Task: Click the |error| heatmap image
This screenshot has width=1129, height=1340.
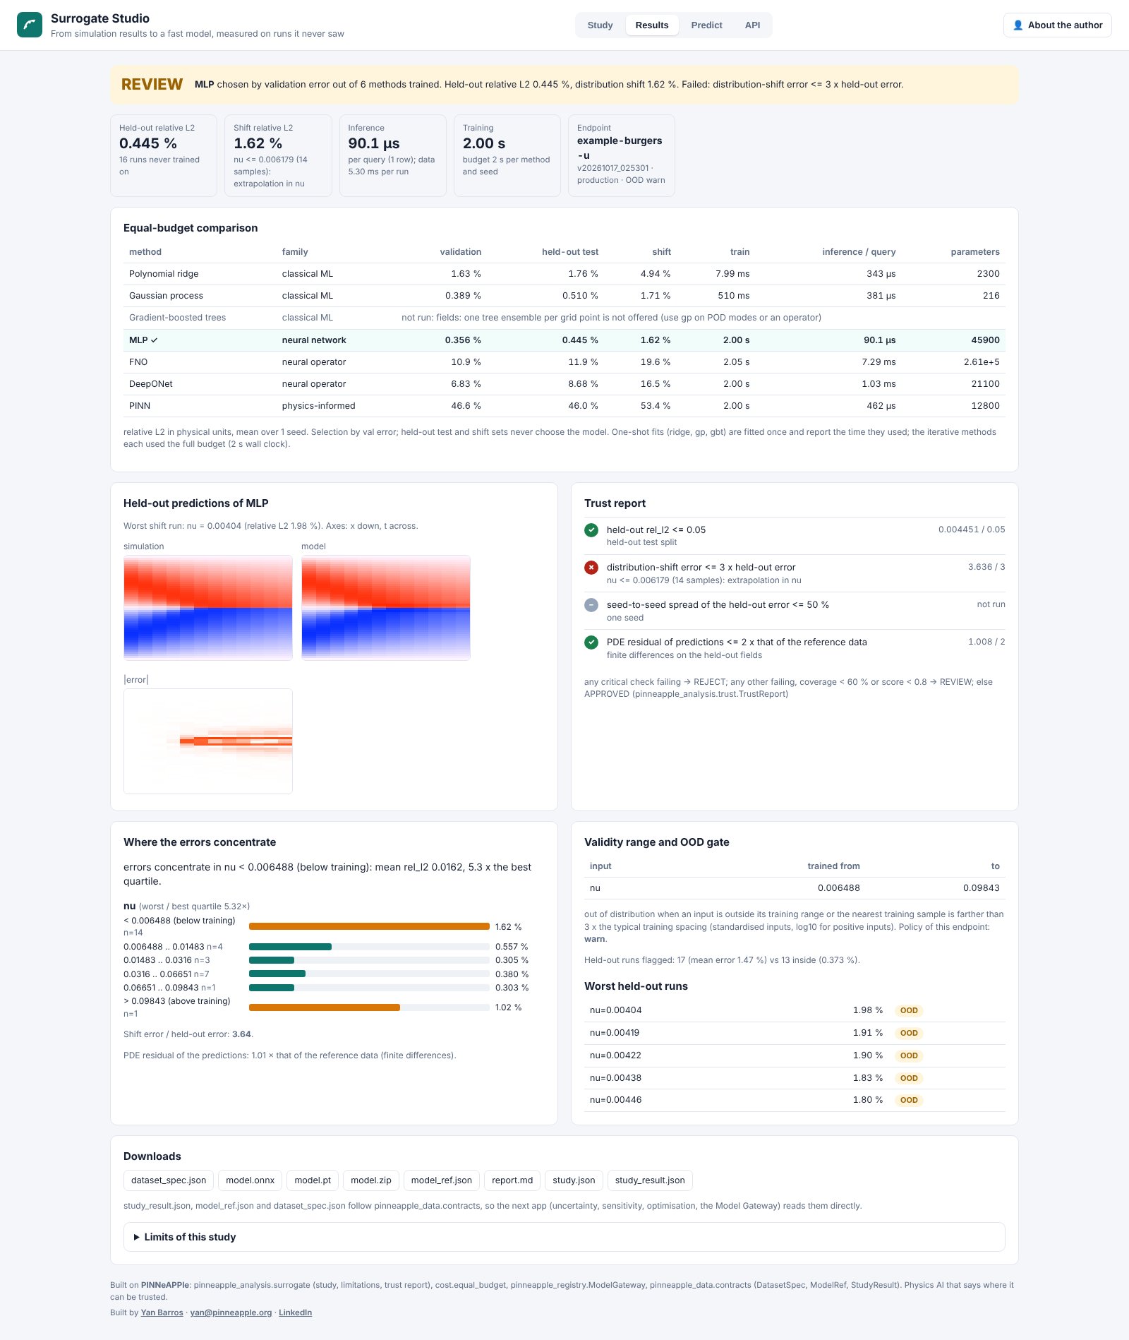Action: tap(208, 741)
